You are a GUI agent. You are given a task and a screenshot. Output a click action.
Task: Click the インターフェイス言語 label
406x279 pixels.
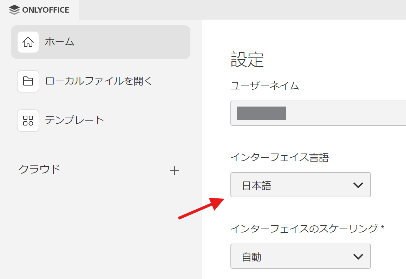pyautogui.click(x=280, y=158)
